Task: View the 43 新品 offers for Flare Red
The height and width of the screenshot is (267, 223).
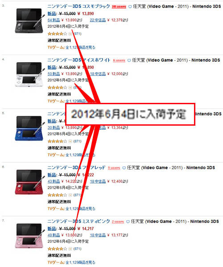Action: coord(54,181)
